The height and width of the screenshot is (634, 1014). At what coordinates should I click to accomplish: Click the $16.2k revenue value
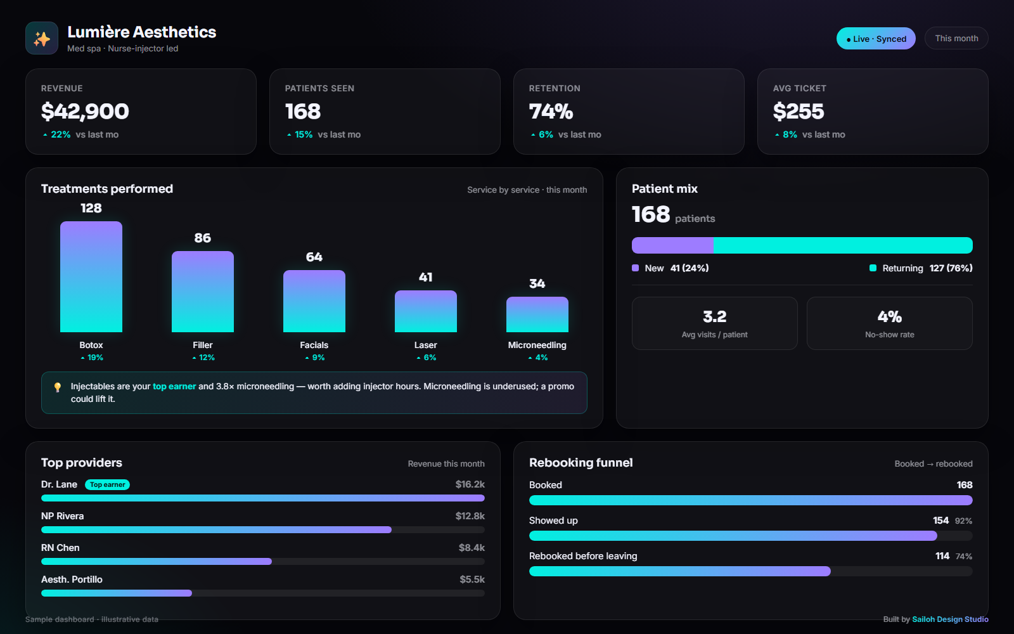470,484
